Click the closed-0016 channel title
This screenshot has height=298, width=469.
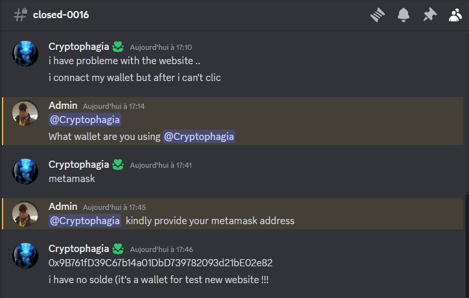pos(61,15)
